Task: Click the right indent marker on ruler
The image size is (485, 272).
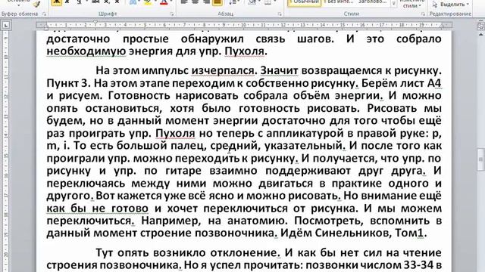Action: [442, 26]
